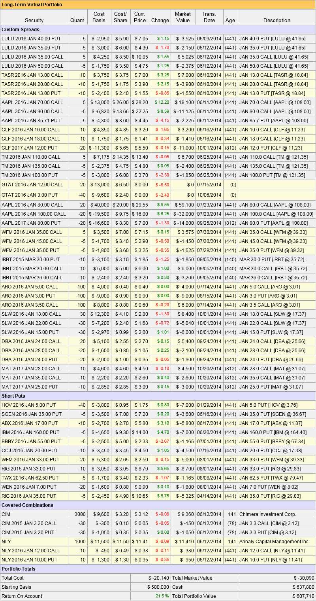Image resolution: width=316 pixels, height=601 pixels.
Task: Select ARO 2016 JAN 3.50 CALL security
Action: (30, 305)
